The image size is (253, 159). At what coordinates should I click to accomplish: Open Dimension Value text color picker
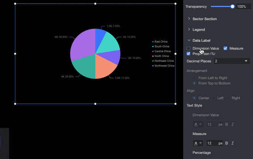[x=198, y=124]
